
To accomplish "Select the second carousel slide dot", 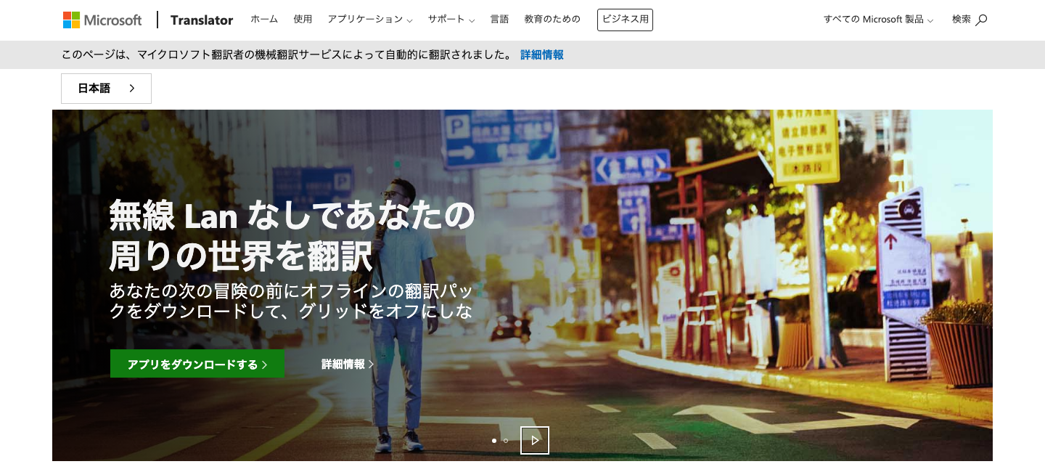I will 506,441.
